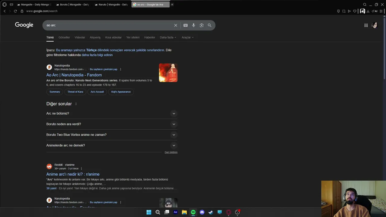Go back with the browser back arrow
This screenshot has height=217, width=386.
click(5, 11)
